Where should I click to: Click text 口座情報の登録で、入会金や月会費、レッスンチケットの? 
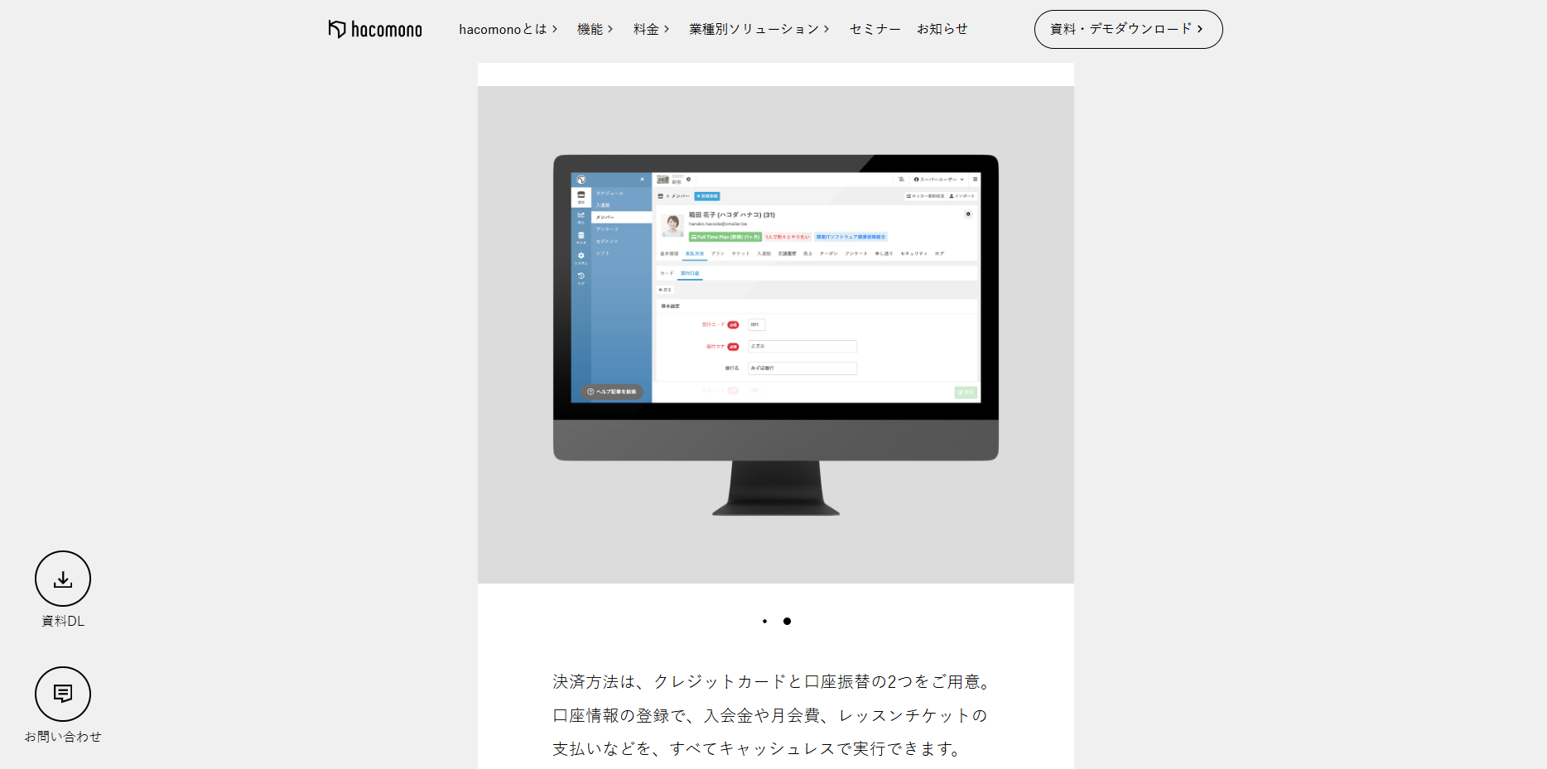770,715
